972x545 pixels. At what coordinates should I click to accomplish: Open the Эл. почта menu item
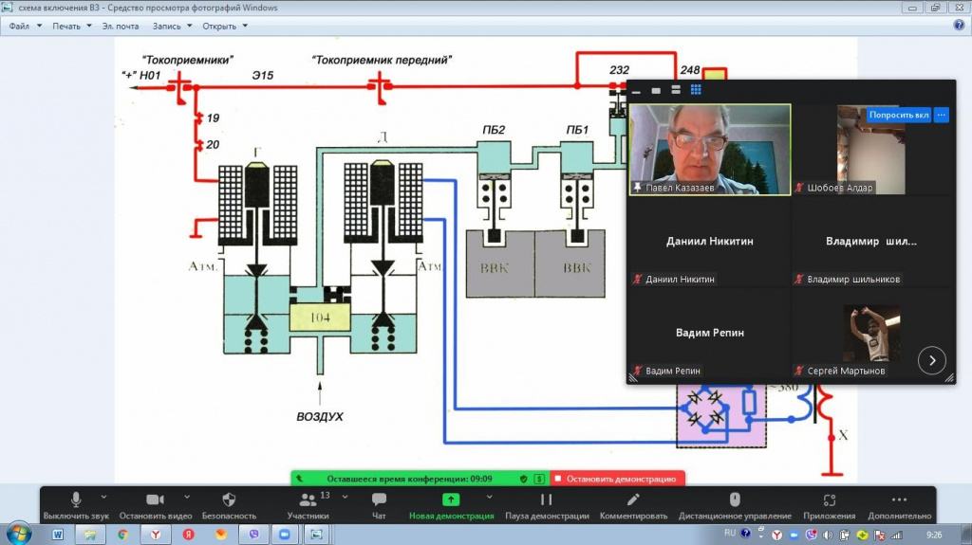[x=121, y=26]
